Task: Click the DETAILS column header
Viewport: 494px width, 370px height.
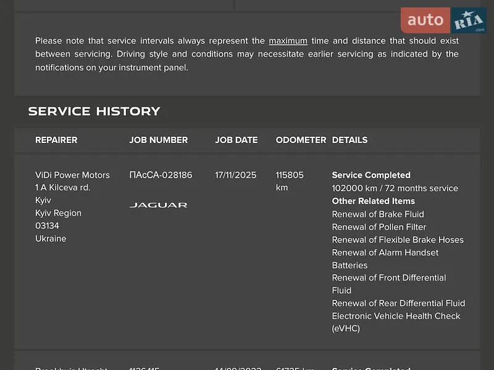Action: [350, 140]
